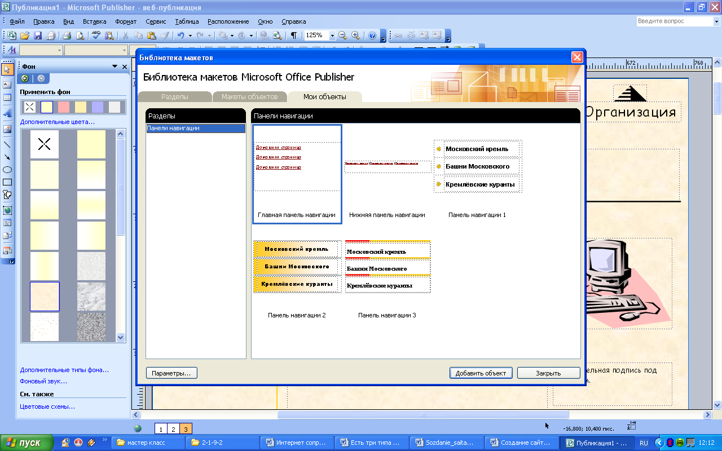Click the пуск Start button
This screenshot has width=722, height=451.
click(27, 443)
